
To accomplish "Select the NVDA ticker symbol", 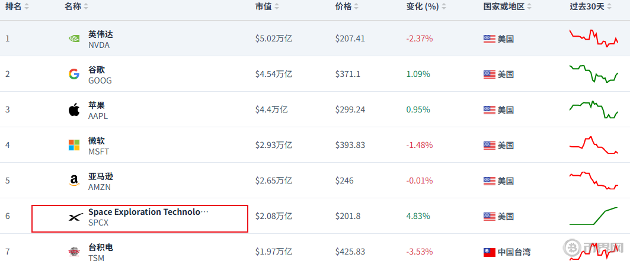I will coord(99,46).
